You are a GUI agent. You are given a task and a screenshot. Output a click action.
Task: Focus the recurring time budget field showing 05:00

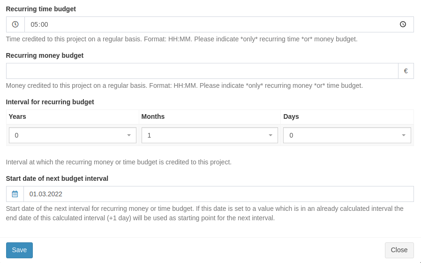211,24
